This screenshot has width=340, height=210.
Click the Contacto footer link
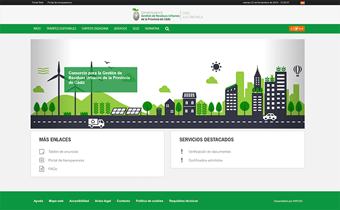(x=124, y=201)
